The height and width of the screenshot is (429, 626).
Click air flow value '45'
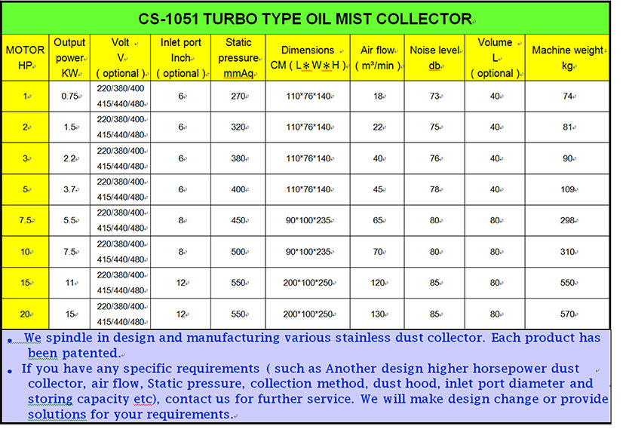(378, 189)
